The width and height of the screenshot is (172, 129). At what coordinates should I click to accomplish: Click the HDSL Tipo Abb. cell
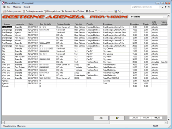coord(80,78)
